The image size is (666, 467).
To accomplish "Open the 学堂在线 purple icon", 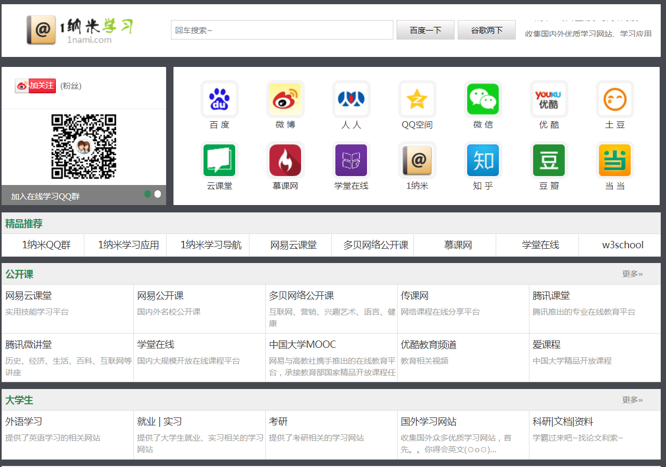I will tap(351, 160).
